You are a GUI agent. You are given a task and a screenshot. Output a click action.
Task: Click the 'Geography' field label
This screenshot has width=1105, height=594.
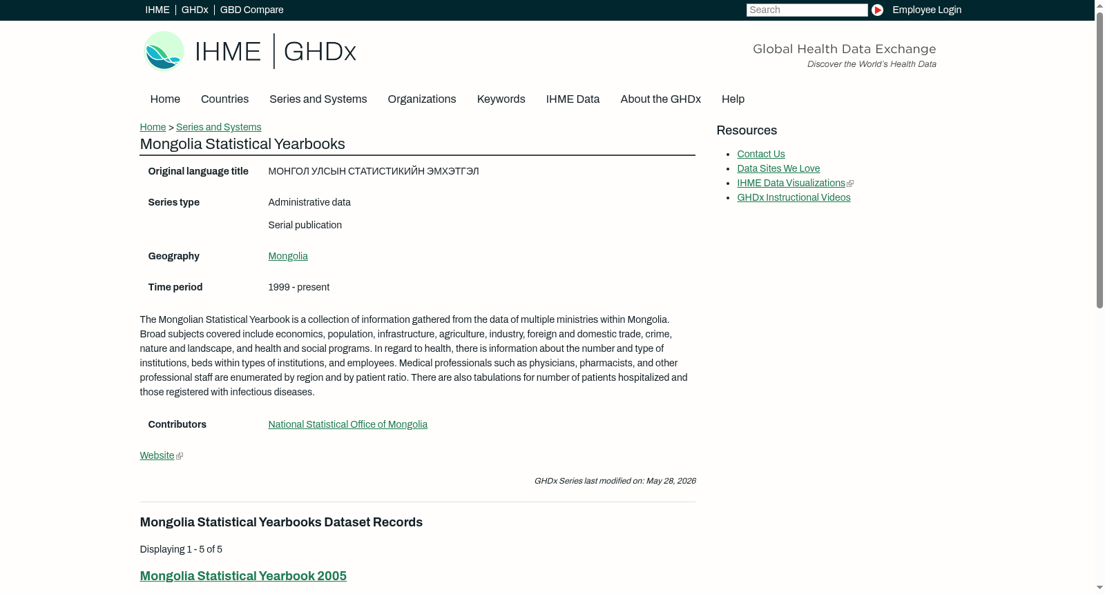click(174, 256)
